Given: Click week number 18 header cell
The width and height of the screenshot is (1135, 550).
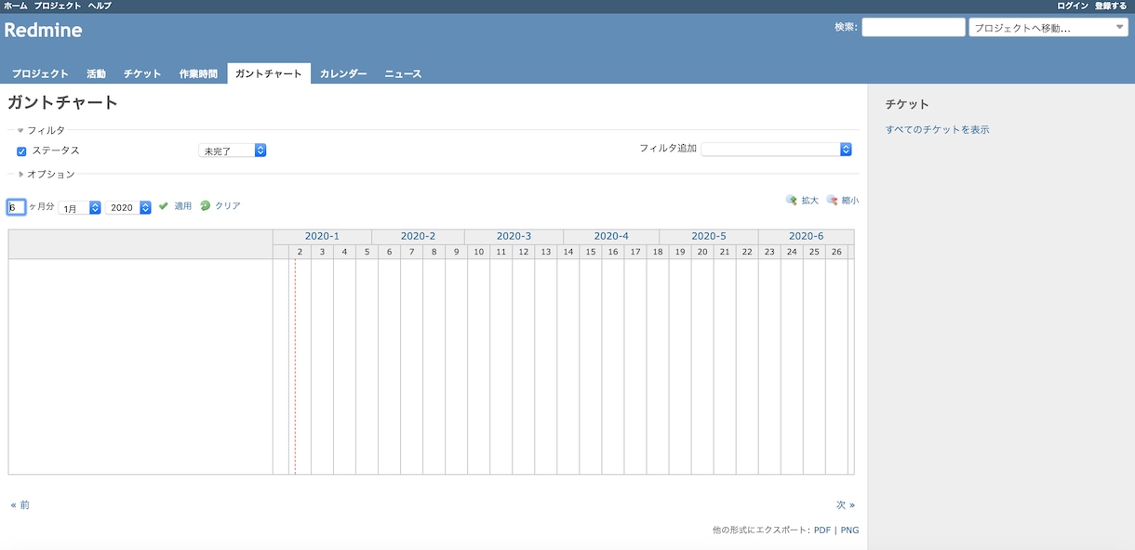Looking at the screenshot, I should pyautogui.click(x=657, y=252).
